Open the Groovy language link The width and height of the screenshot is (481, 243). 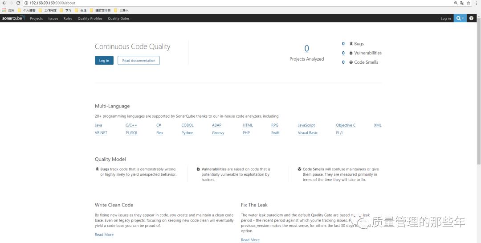pyautogui.click(x=218, y=133)
